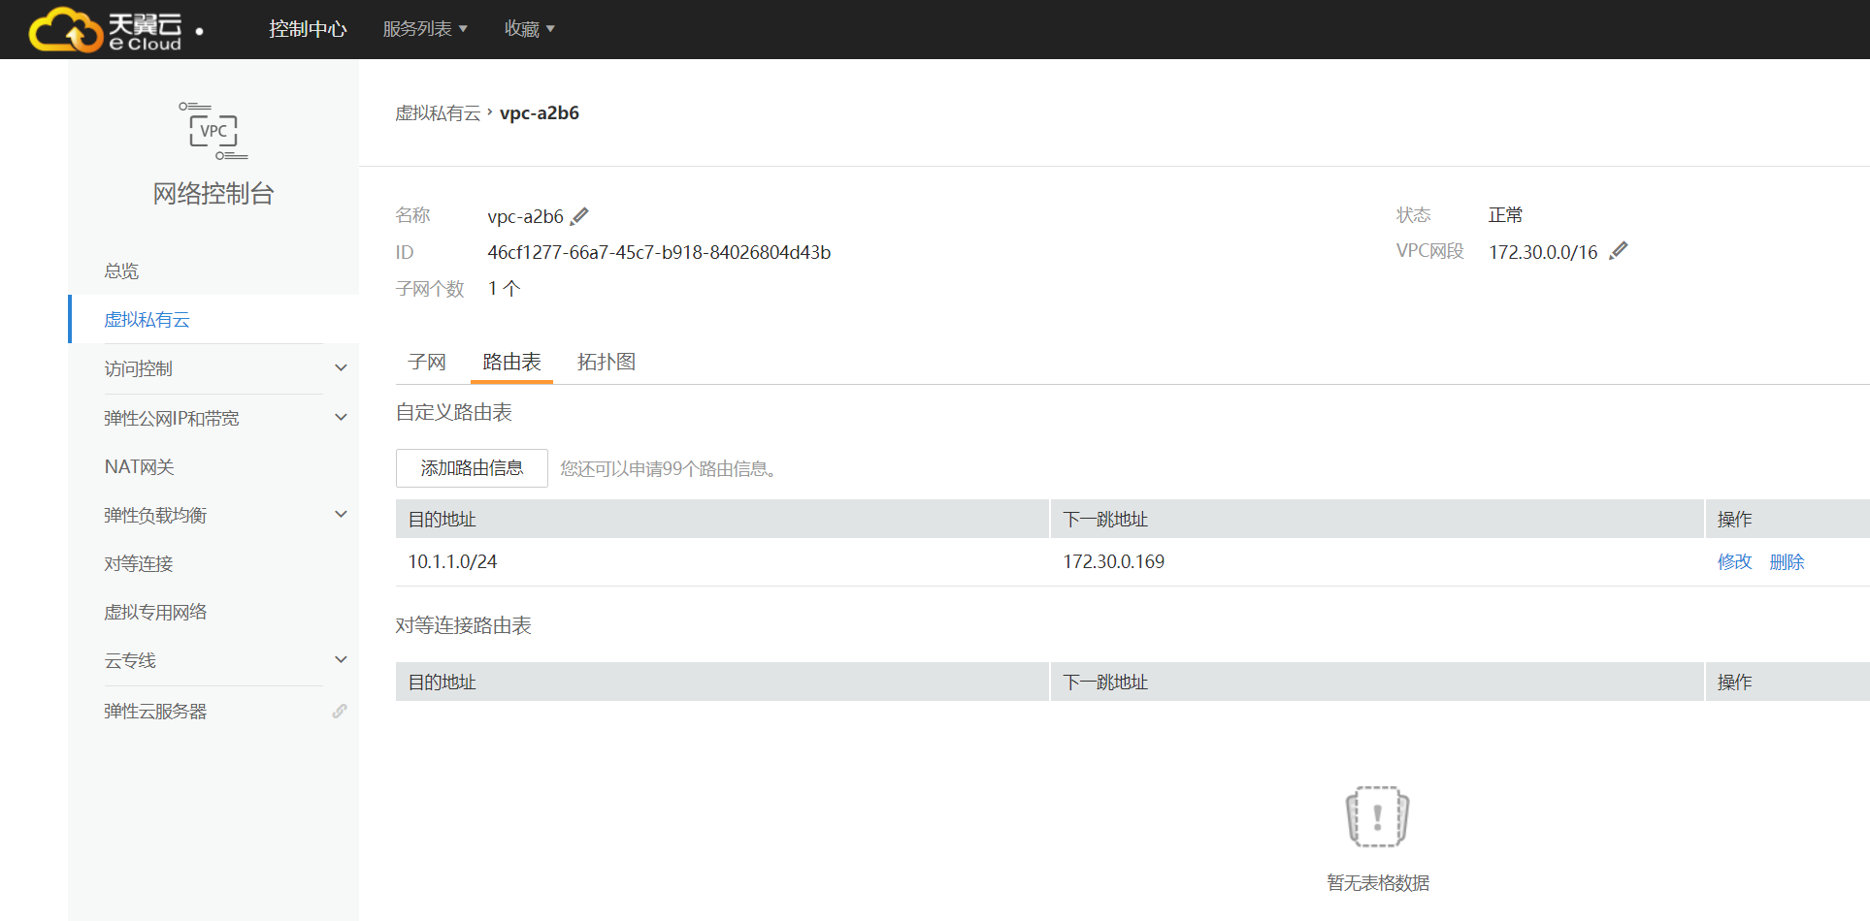Expand 云专线 chevron in sidebar
The image size is (1870, 921).
tap(341, 660)
